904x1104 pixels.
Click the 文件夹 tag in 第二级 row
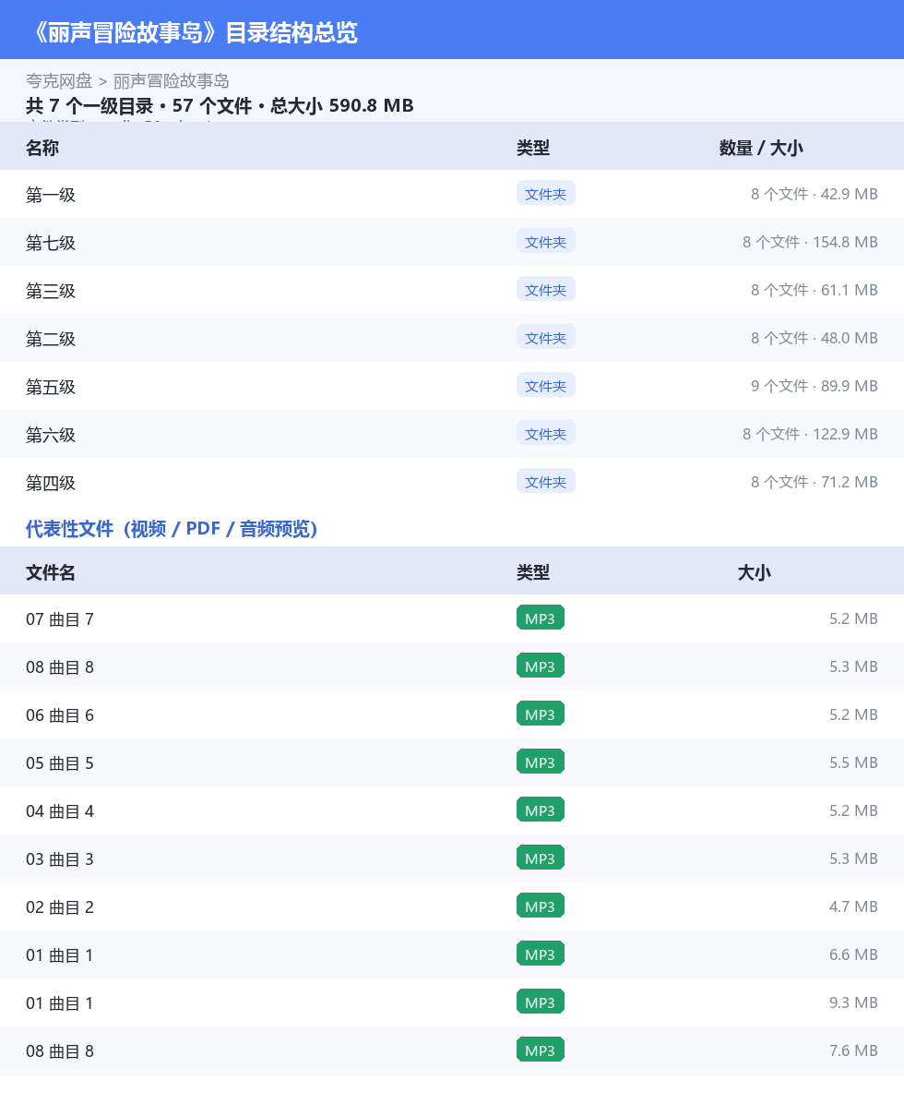pyautogui.click(x=546, y=338)
